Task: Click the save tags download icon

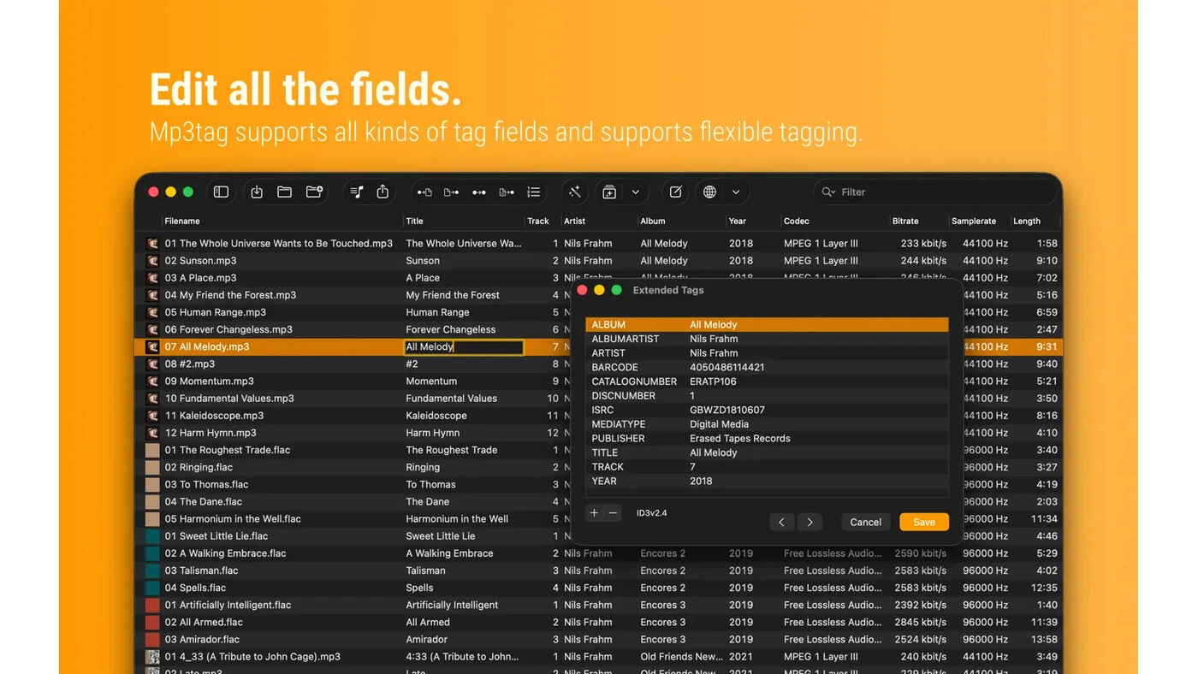Action: coord(257,192)
